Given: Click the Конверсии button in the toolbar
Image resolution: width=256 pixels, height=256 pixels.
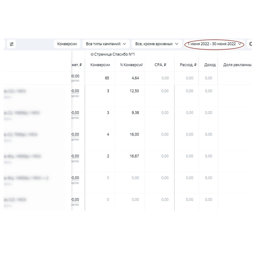Looking at the screenshot, I should (67, 44).
